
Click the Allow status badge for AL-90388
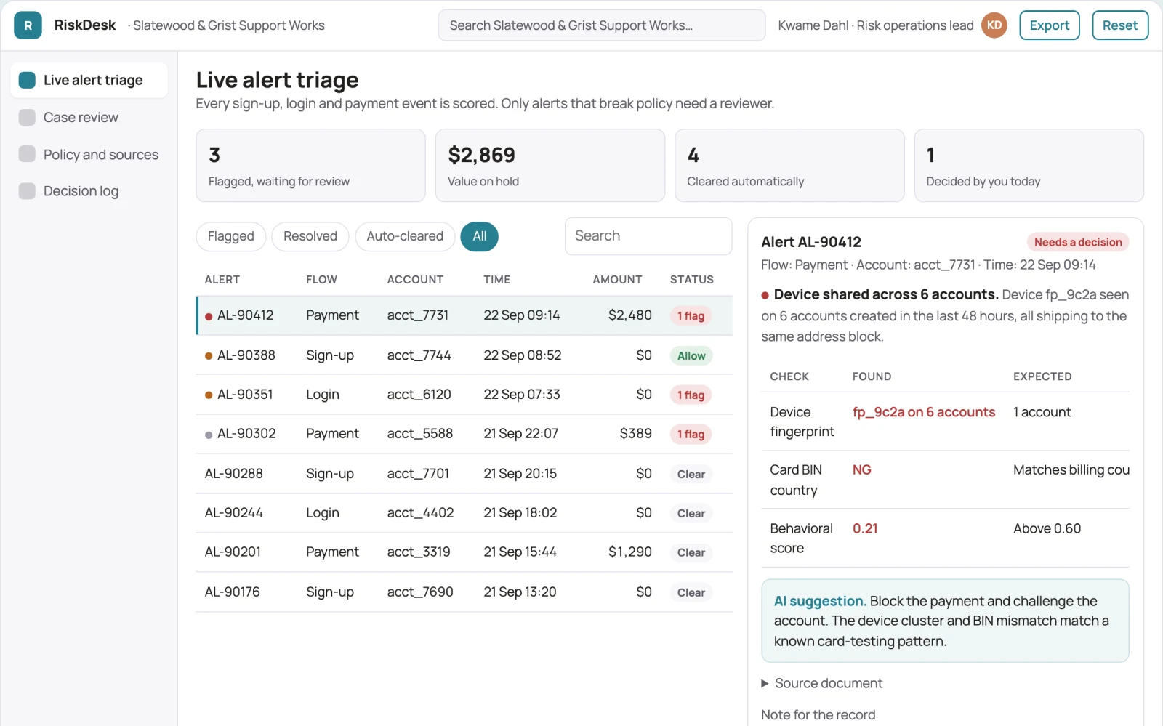click(x=691, y=356)
